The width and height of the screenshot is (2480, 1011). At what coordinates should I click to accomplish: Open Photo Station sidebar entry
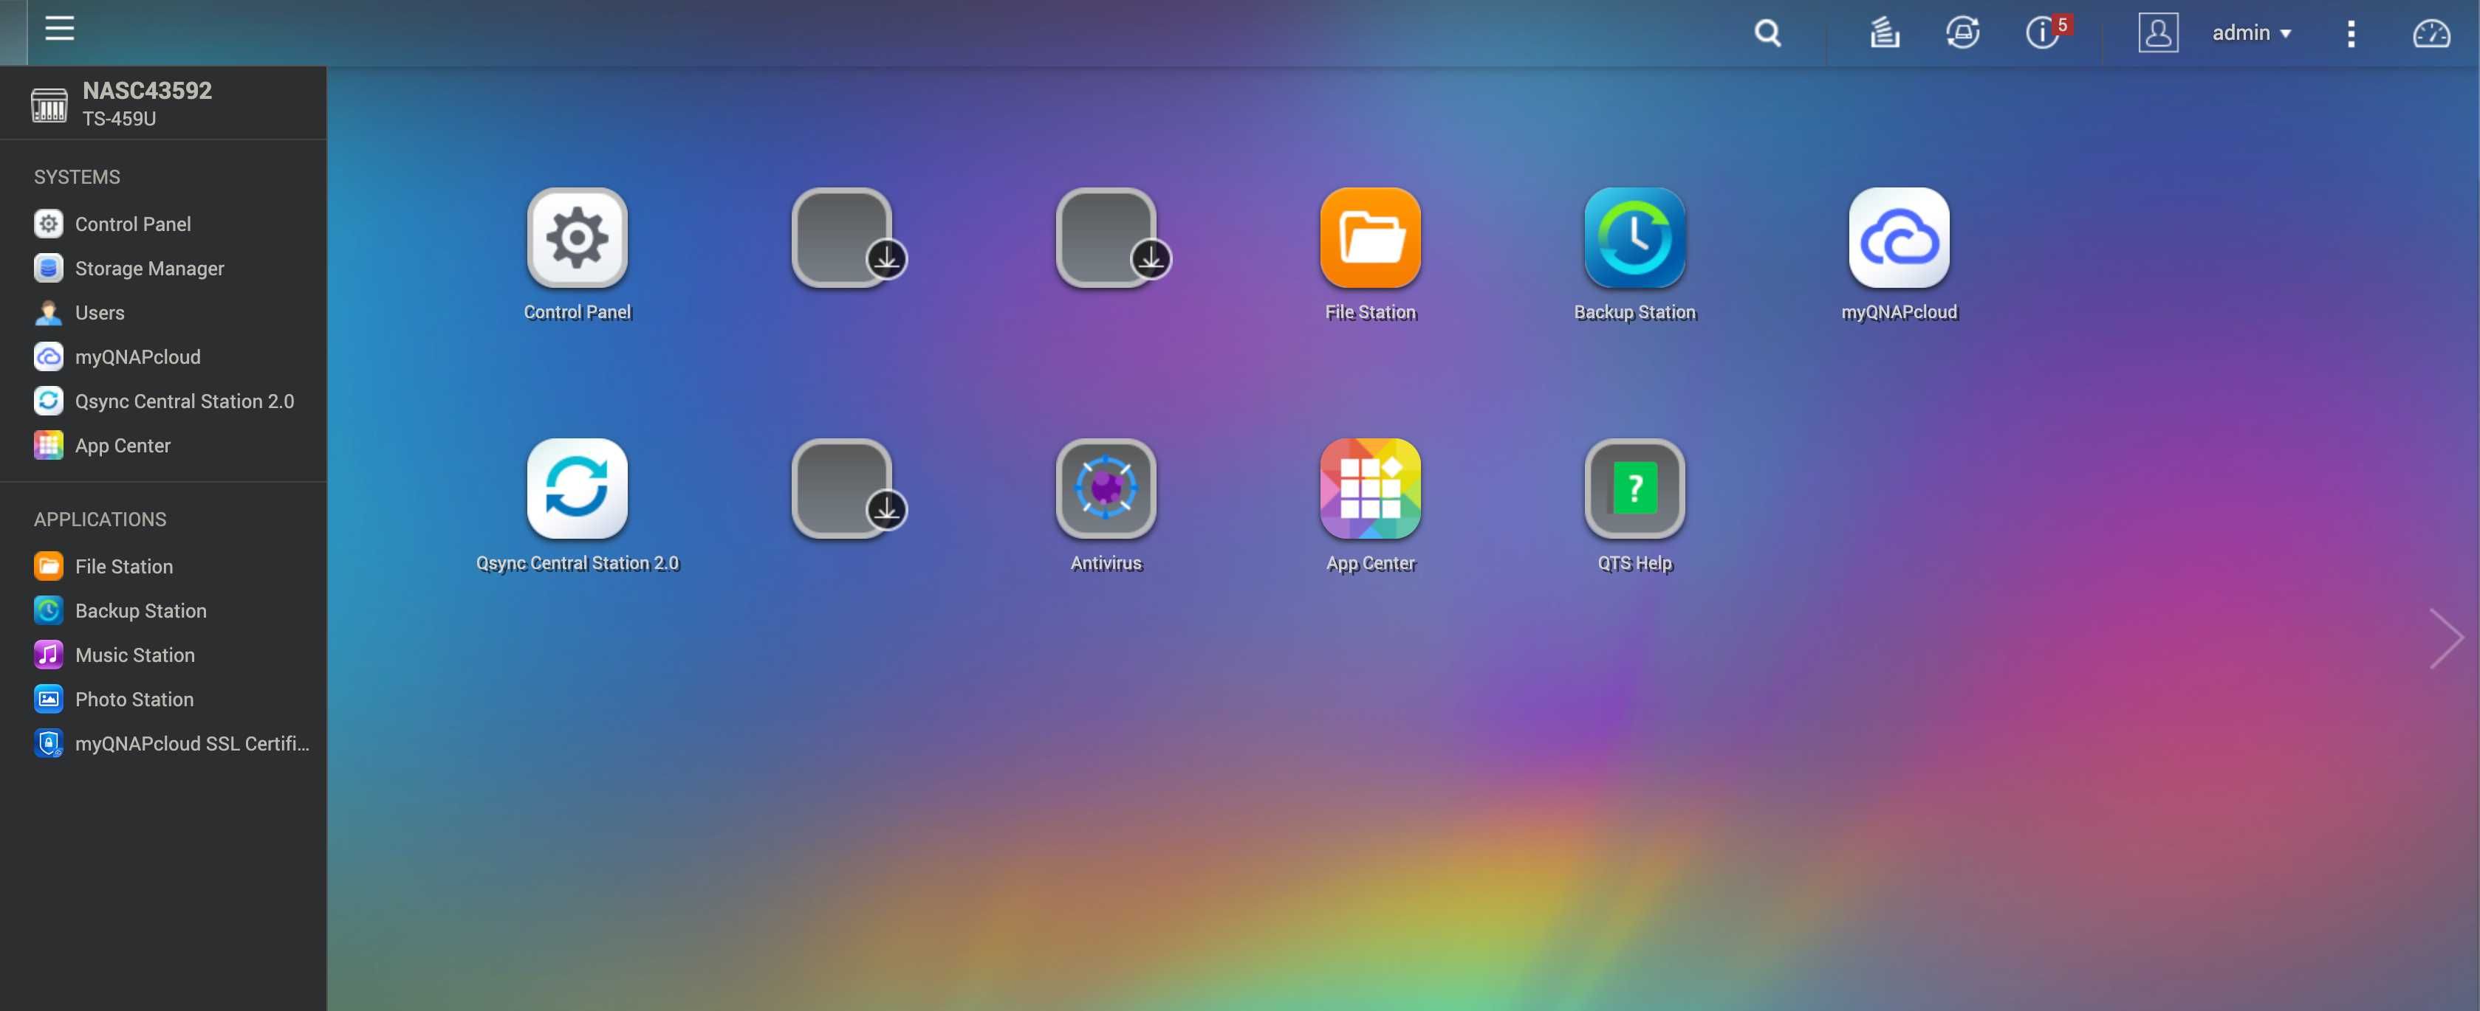tap(164, 700)
